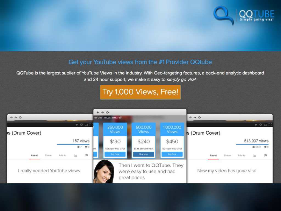Click the woman's portrait thumbnail
Image resolution: width=281 pixels, height=211 pixels.
click(104, 171)
